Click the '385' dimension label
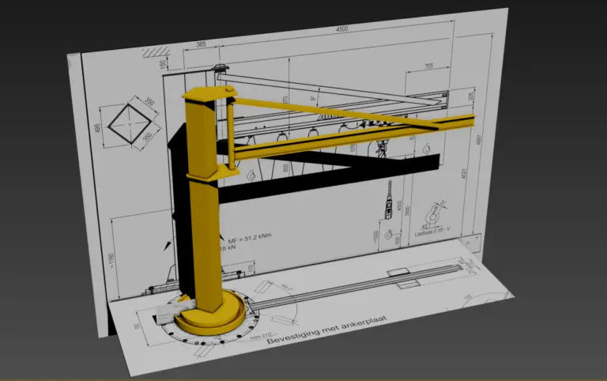 coord(202,44)
